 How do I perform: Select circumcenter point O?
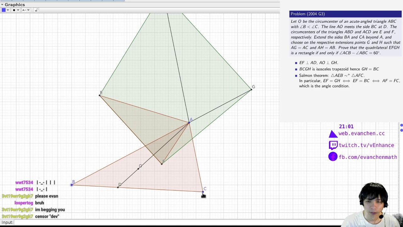click(138, 169)
